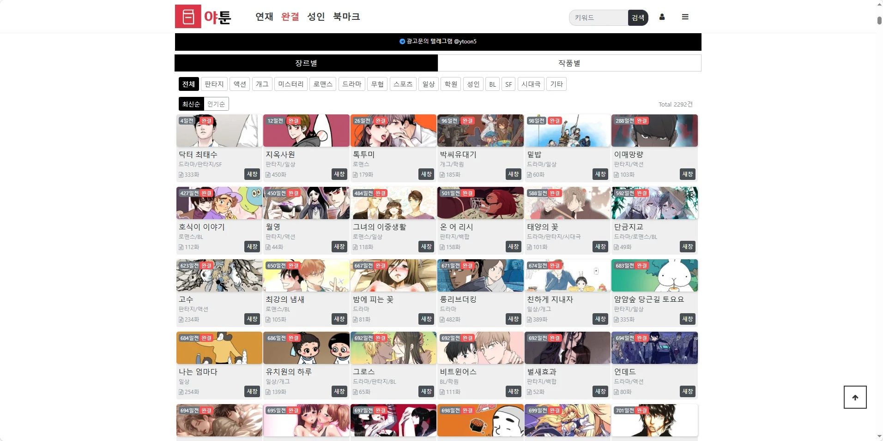Open 톡투미 in a new window (새창)
This screenshot has width=883, height=441.
point(426,174)
